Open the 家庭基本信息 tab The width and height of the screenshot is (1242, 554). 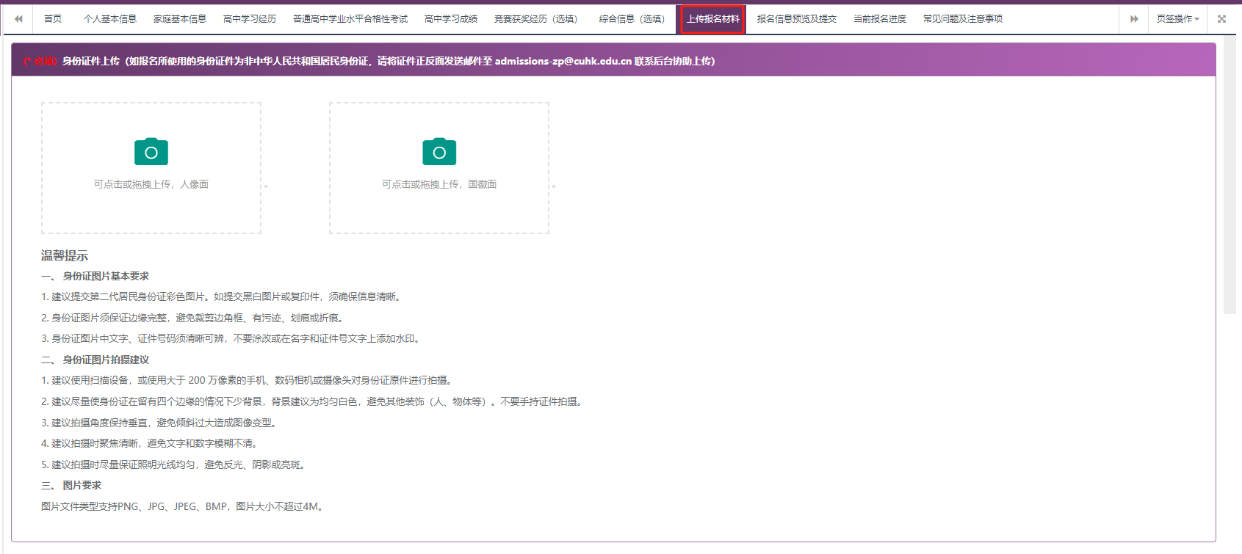coord(180,19)
